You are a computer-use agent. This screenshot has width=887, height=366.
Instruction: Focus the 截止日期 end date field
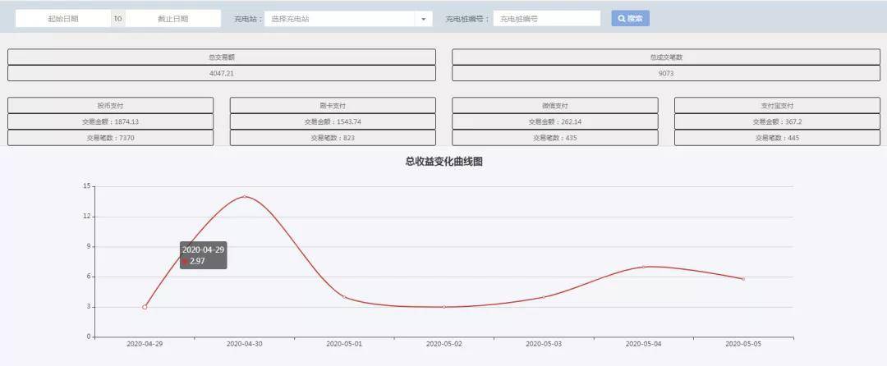(173, 19)
